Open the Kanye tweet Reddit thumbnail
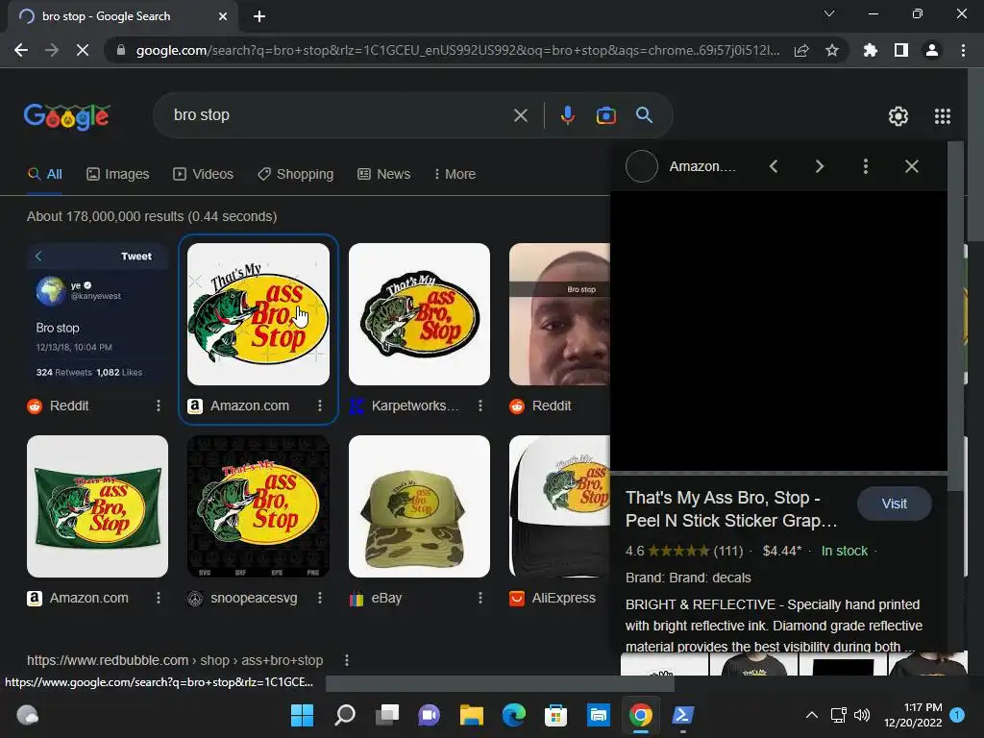 tap(97, 314)
